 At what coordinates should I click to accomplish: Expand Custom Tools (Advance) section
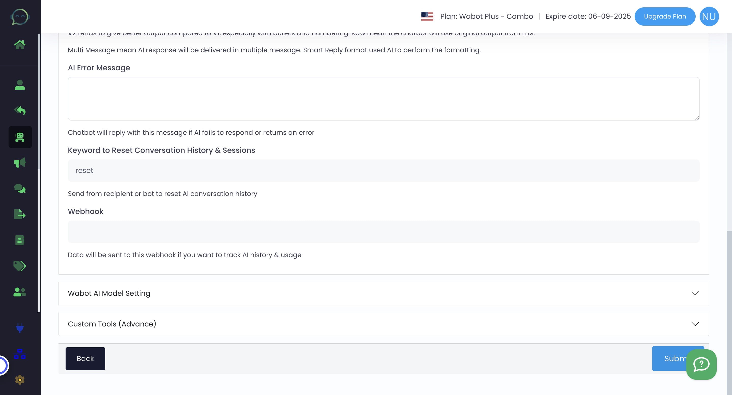(384, 324)
